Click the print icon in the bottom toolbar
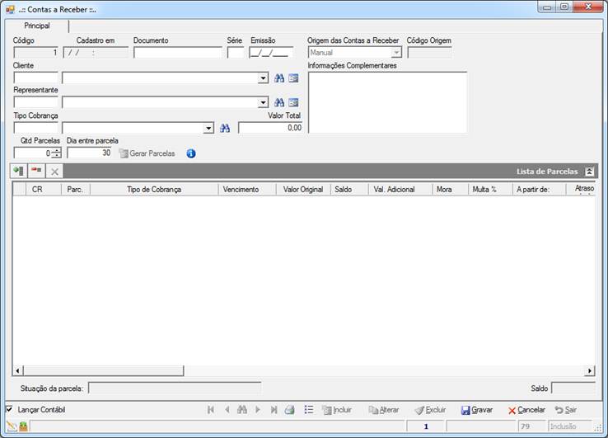This screenshot has height=438, width=608. tap(290, 410)
